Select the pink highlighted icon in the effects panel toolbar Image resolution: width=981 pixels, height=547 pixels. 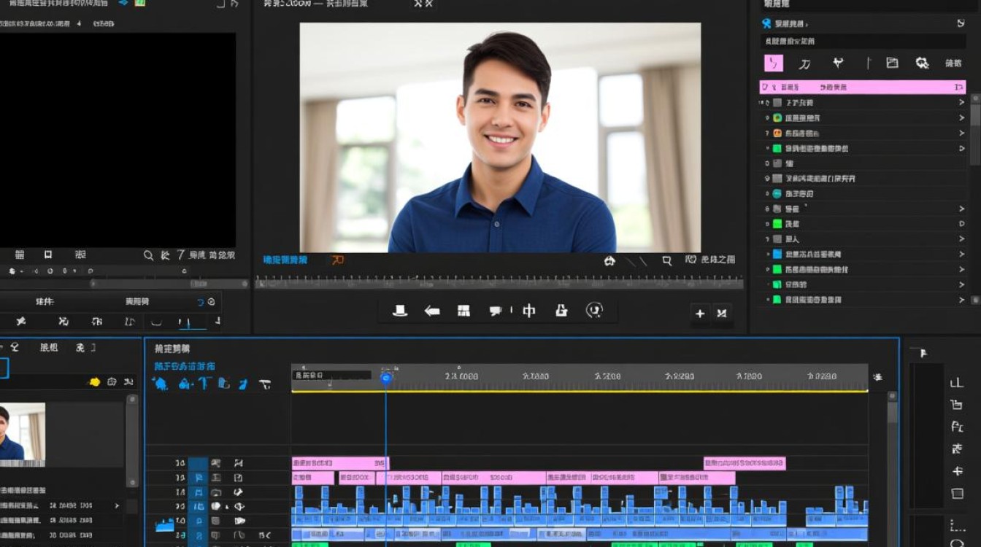point(773,63)
